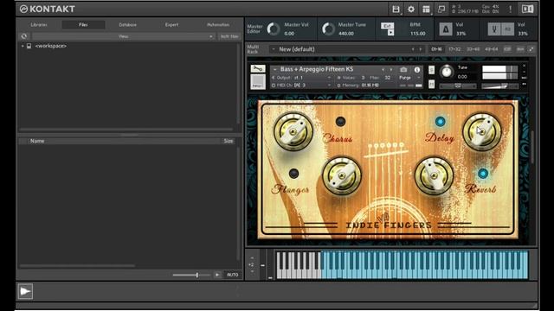
Task: Open the Automation tab
Action: click(x=218, y=25)
